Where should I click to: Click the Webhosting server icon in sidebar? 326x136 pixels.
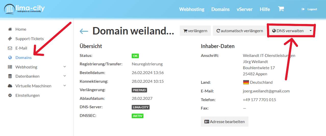pyautogui.click(x=10, y=67)
